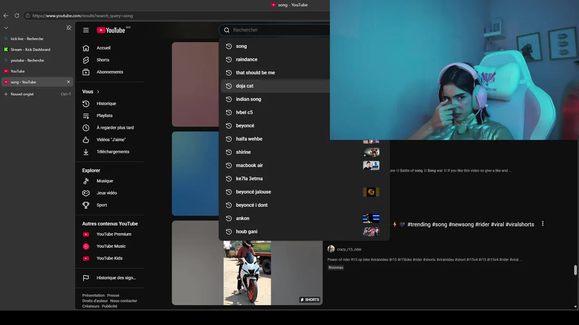Viewport: 579px width, 325px height.
Task: Click site info icon in address bar
Action: pos(28,15)
